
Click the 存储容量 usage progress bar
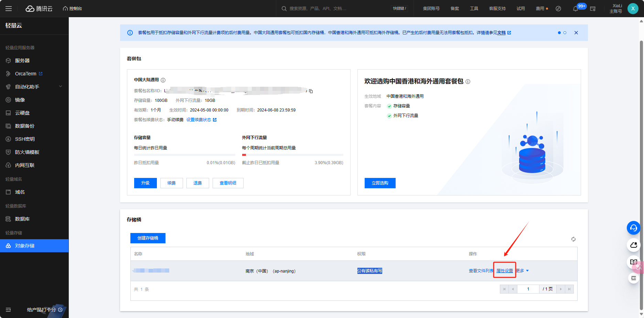[x=184, y=155]
